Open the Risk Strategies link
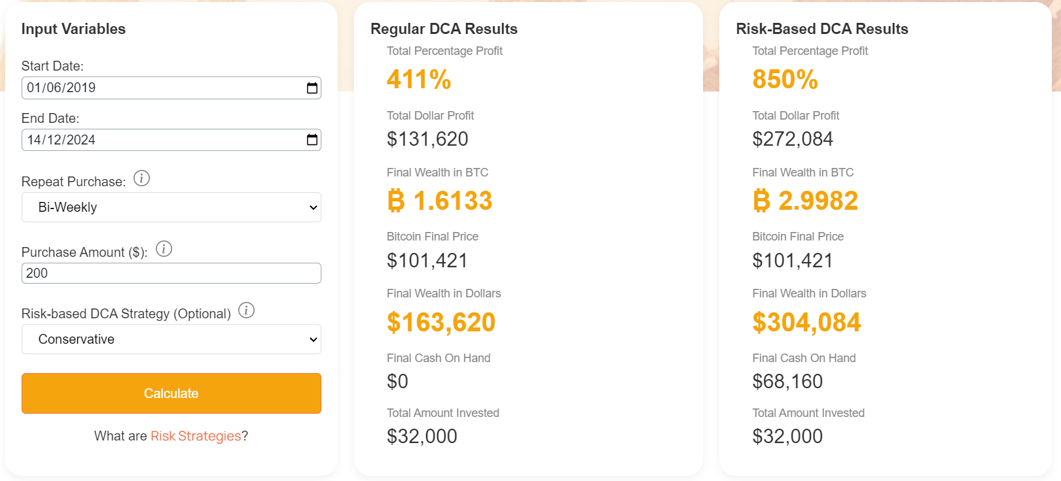 195,435
